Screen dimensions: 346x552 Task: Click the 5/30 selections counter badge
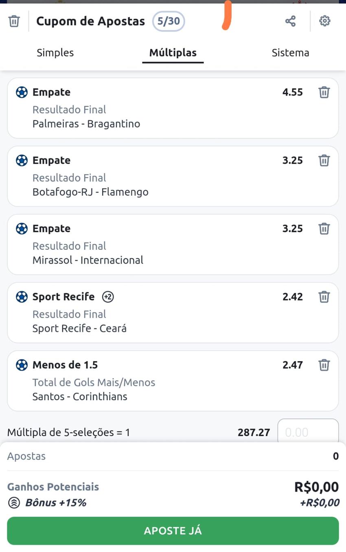169,21
